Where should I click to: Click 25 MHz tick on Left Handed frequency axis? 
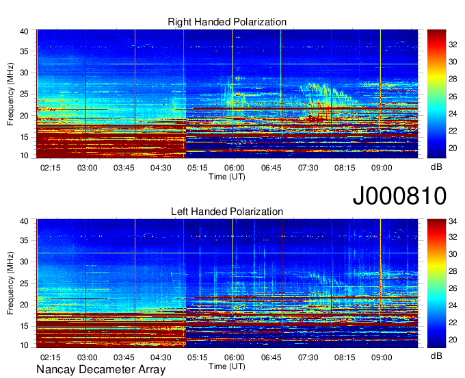[25, 283]
